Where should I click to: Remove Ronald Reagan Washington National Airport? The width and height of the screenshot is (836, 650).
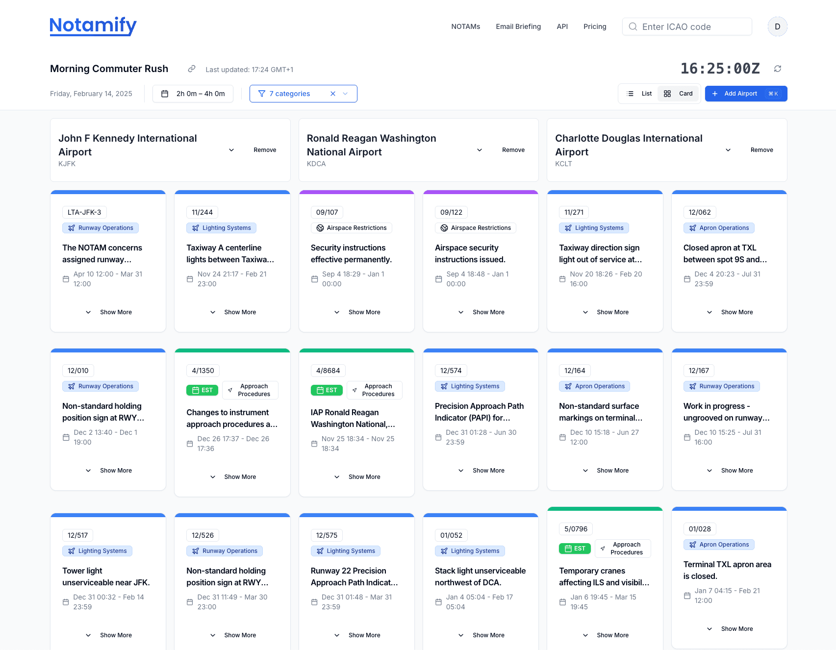[513, 150]
